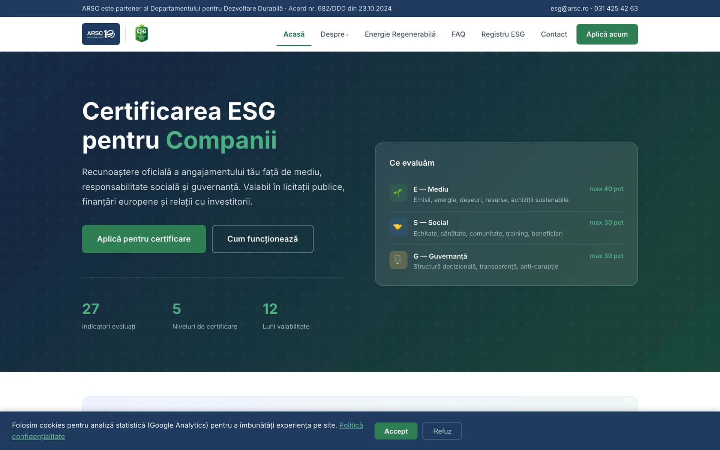This screenshot has width=720, height=450.
Task: Click the ARSC logo in the header
Action: coord(101,34)
